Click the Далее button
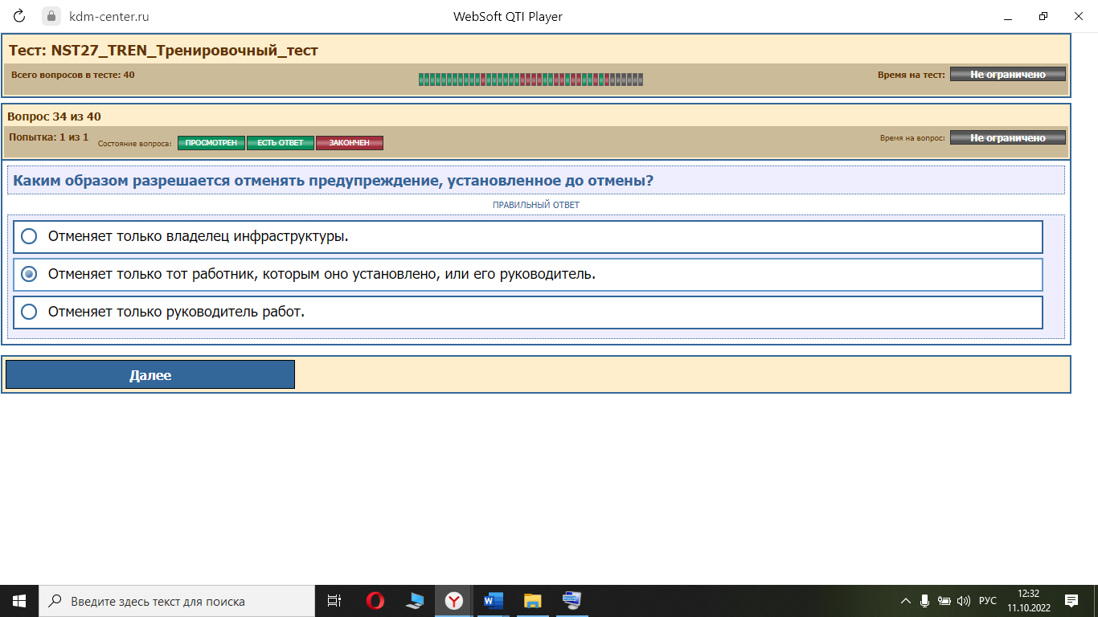1098x617 pixels. click(x=150, y=375)
